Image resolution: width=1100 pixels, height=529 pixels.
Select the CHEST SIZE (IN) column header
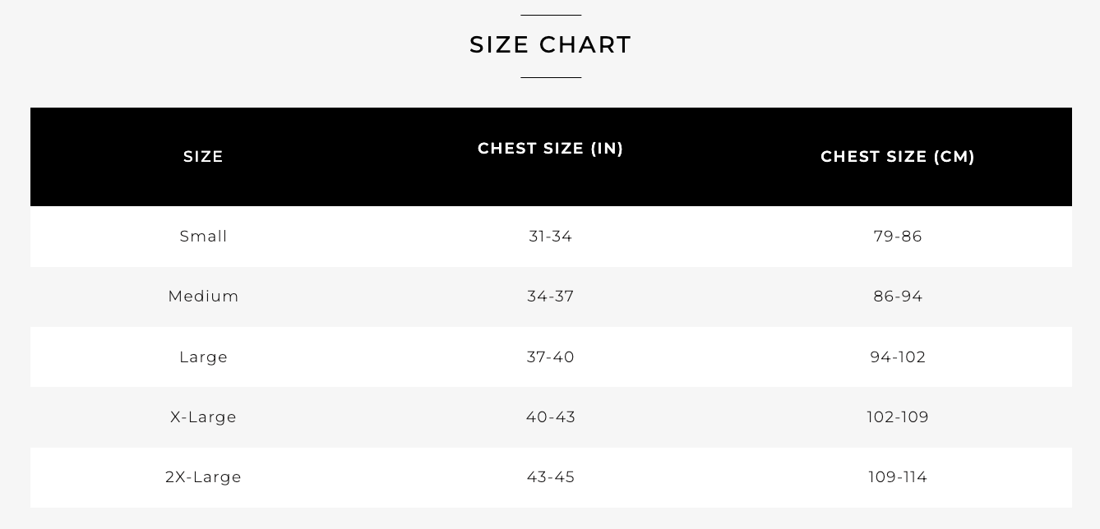tap(550, 149)
